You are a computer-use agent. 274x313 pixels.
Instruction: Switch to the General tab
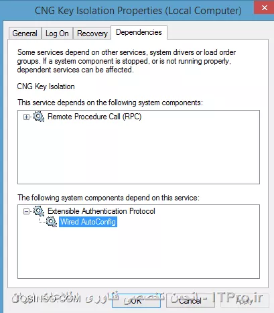click(25, 34)
